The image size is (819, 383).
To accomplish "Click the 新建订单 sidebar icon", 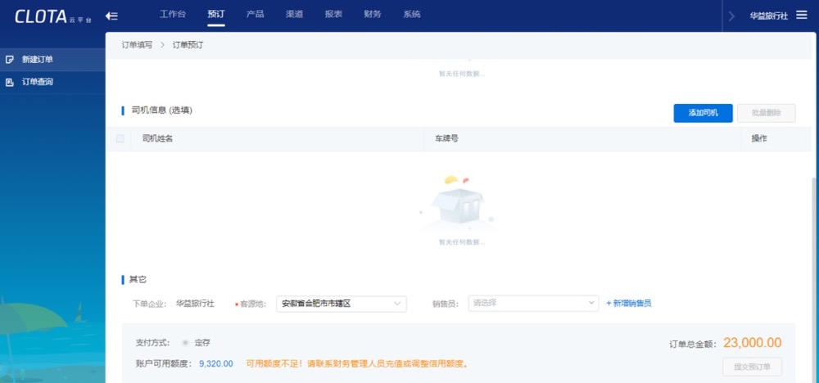I will point(9,60).
